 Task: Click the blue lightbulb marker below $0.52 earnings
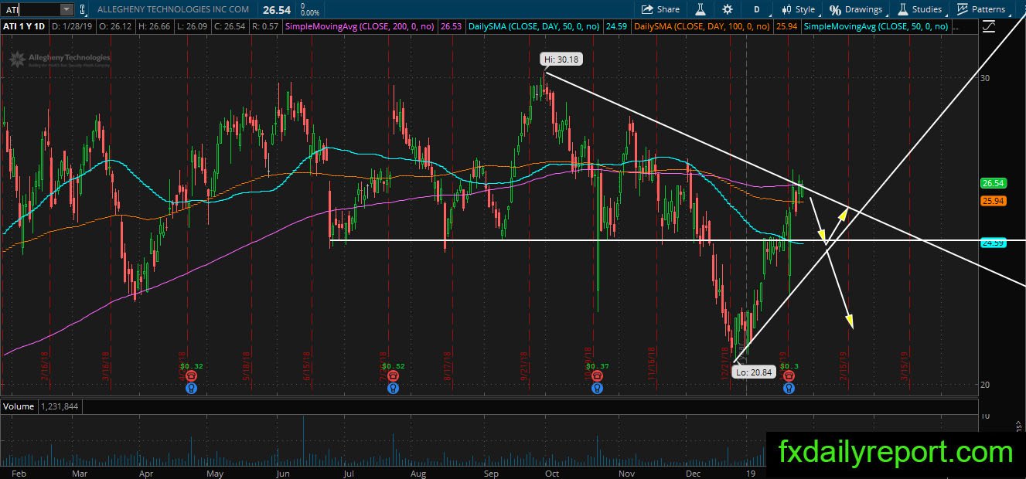[x=394, y=389]
